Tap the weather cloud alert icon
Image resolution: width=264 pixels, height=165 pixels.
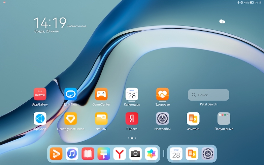pyautogui.click(x=222, y=21)
